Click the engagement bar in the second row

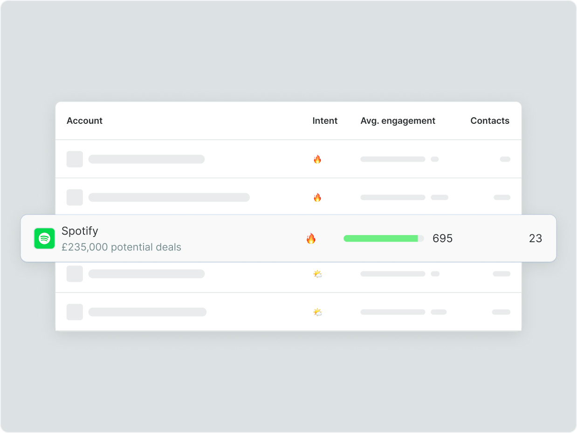point(392,197)
